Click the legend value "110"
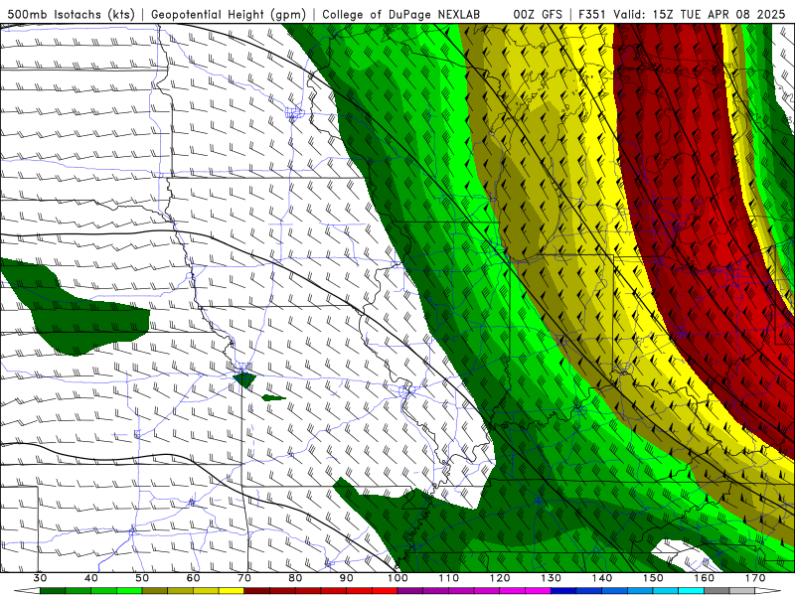The image size is (795, 596). pos(449,578)
